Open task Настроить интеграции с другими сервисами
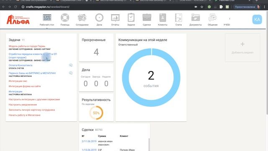Screen dimensions: 268x151 [x=34, y=99]
